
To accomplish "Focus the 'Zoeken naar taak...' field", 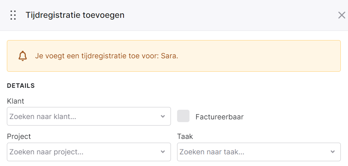I will [259, 152].
